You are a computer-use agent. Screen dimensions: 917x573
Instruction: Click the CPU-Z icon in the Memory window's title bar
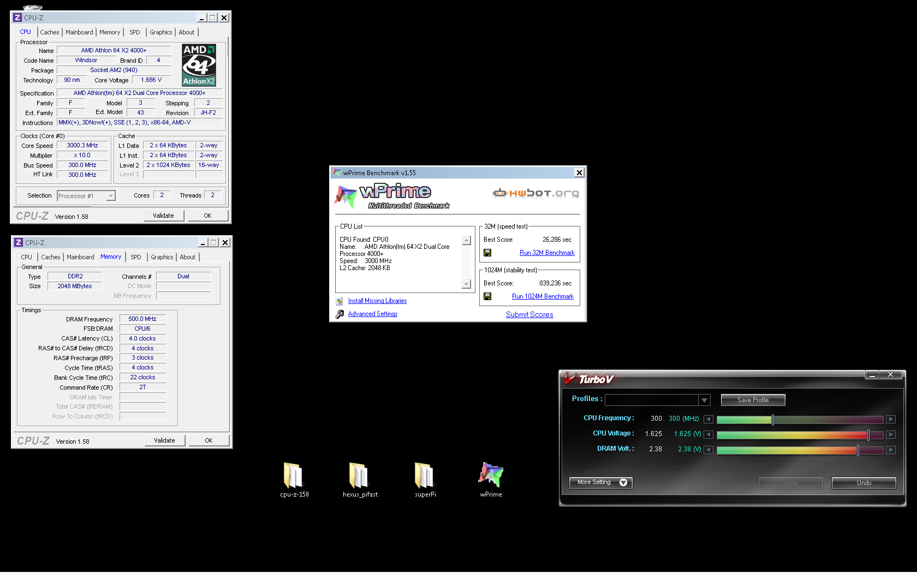(19, 242)
